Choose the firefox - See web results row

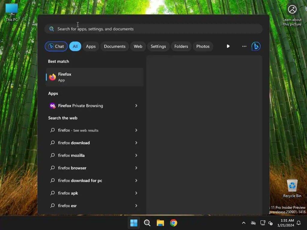(x=94, y=130)
